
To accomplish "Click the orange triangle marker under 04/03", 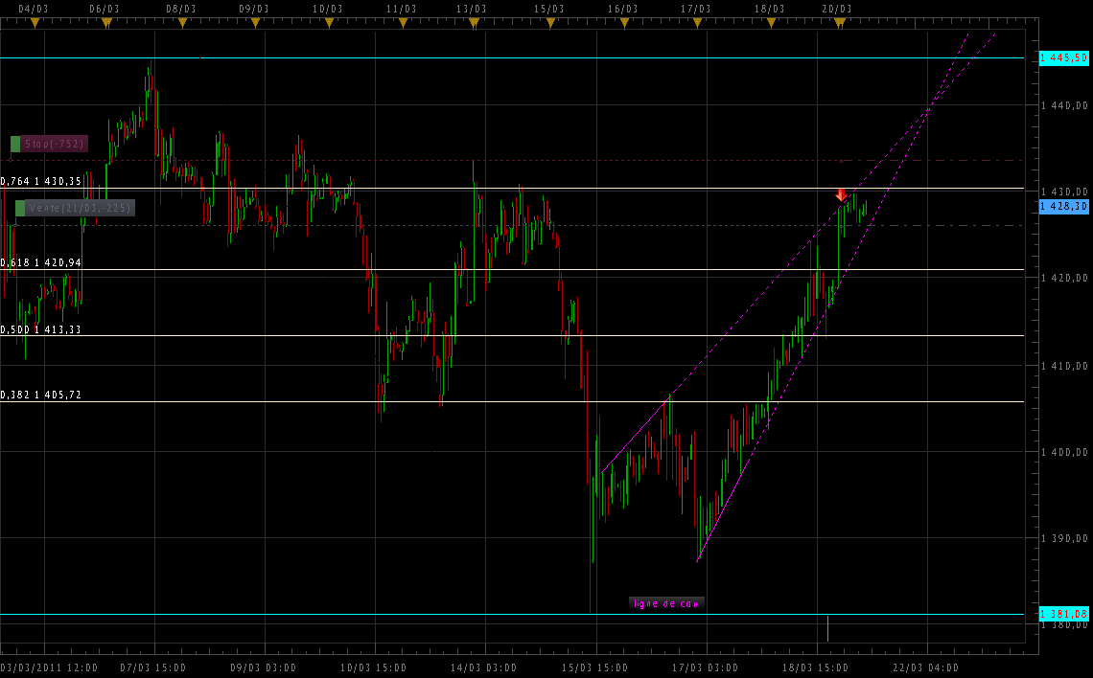I will [35, 24].
